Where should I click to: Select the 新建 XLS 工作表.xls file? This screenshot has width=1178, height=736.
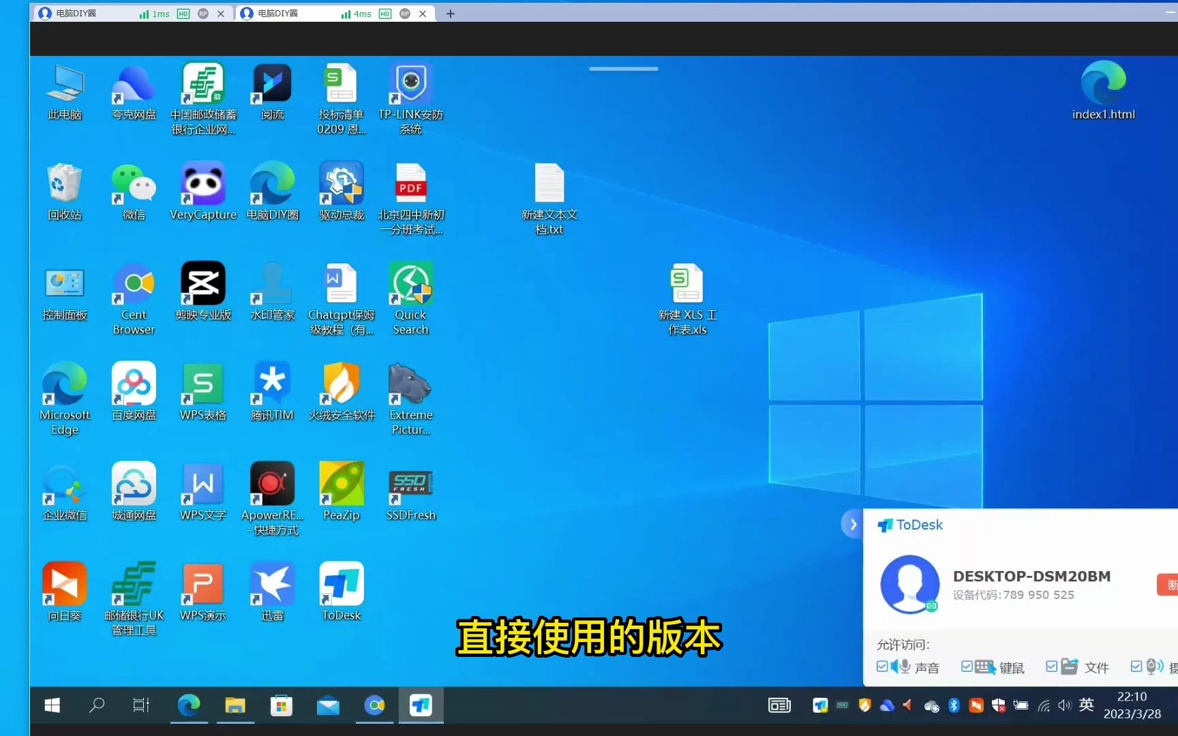click(x=687, y=300)
